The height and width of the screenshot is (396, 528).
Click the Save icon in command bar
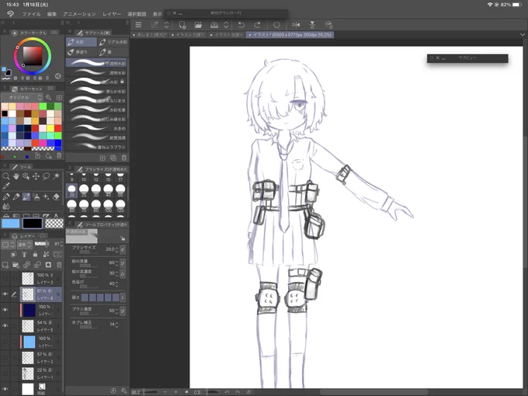tap(214, 25)
